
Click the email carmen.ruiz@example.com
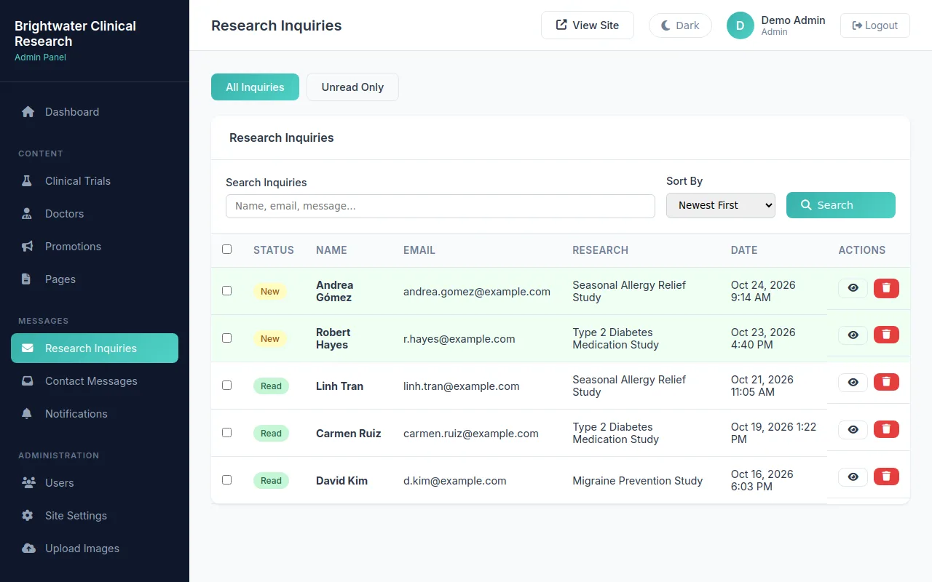471,434
